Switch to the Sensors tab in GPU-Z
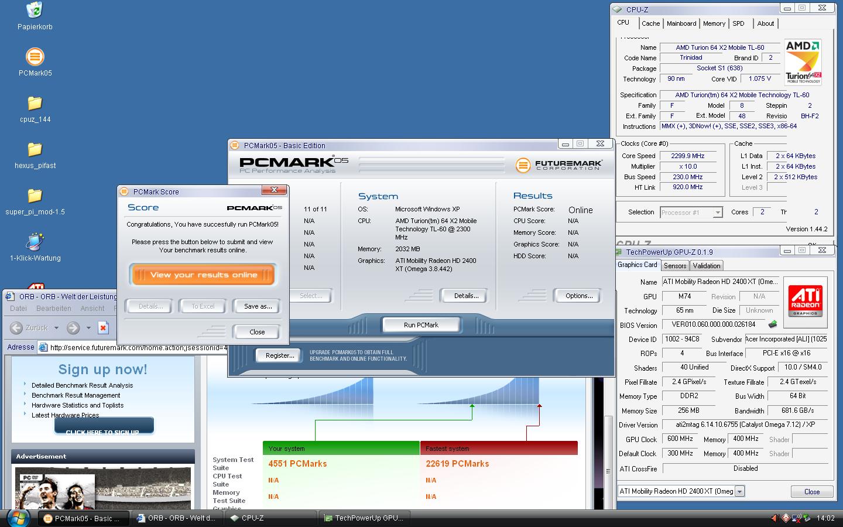The height and width of the screenshot is (527, 843). tap(675, 265)
